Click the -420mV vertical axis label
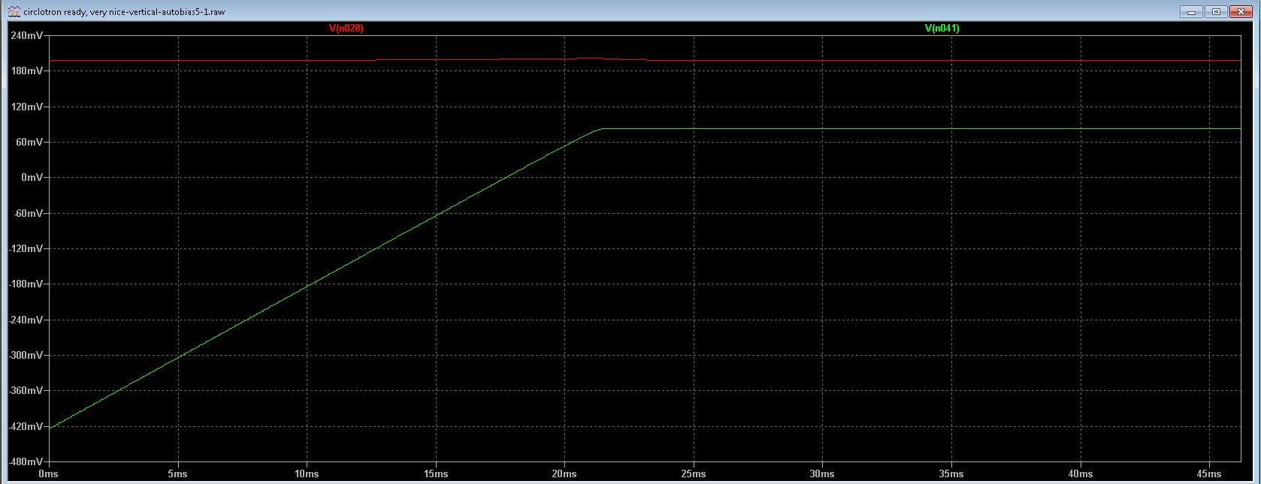The height and width of the screenshot is (484, 1261). coord(26,426)
